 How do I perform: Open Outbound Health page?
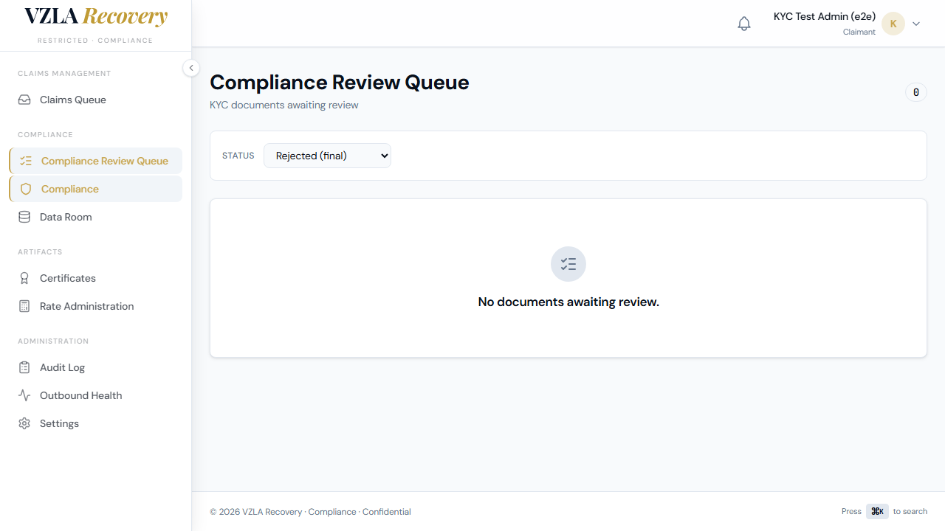pyautogui.click(x=96, y=395)
